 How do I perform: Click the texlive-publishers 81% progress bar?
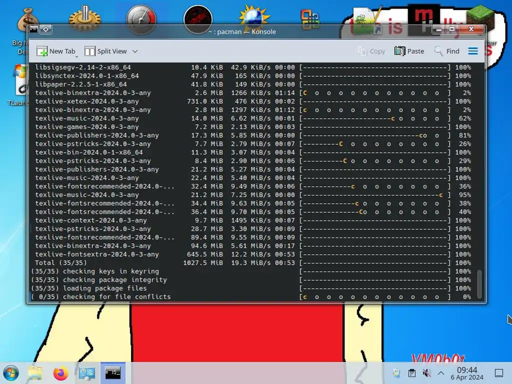click(375, 135)
